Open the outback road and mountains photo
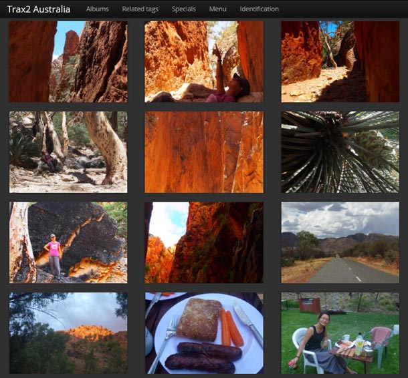This screenshot has height=378, width=408. pyautogui.click(x=340, y=242)
